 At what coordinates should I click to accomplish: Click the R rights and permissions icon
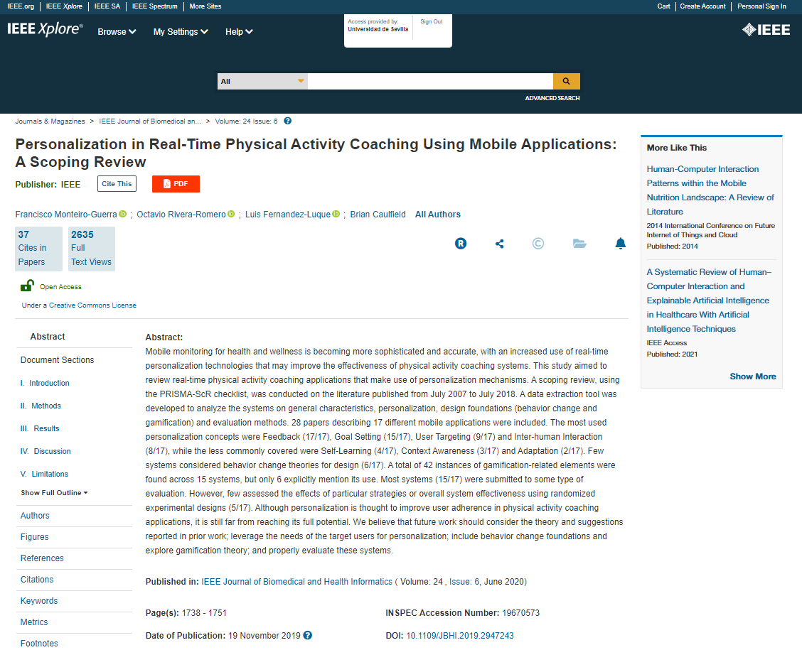(x=461, y=244)
